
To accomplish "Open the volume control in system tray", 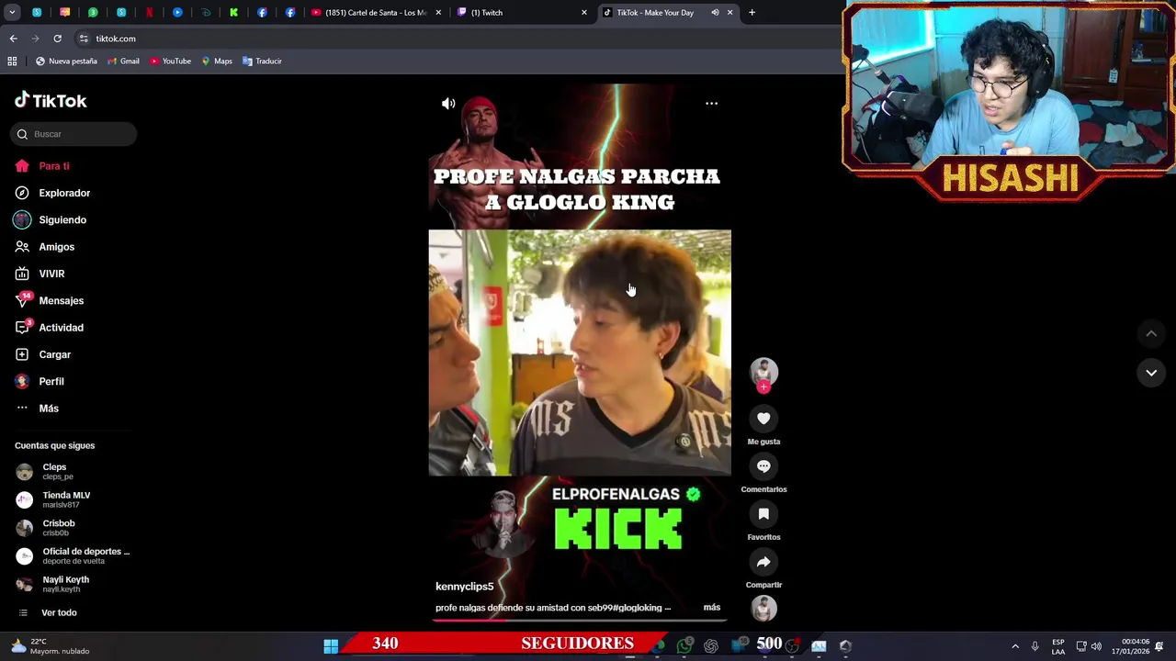I will [x=1096, y=646].
